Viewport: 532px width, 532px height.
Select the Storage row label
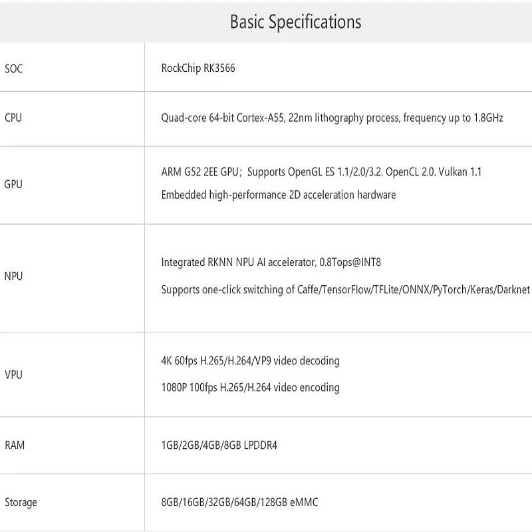tap(21, 502)
